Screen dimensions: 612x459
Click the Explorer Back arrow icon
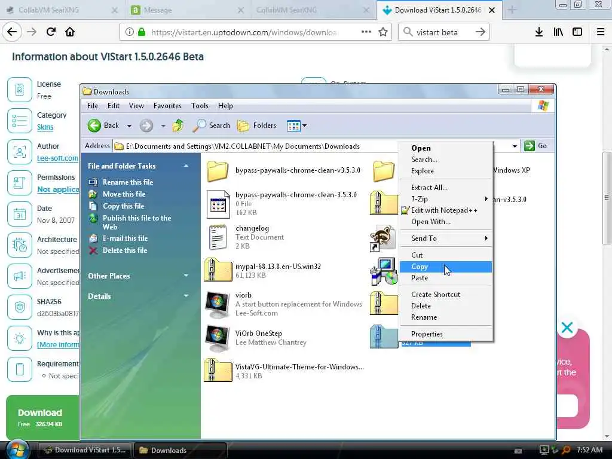coord(94,126)
